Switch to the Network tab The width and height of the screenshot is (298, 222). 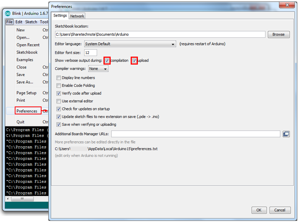[x=77, y=16]
